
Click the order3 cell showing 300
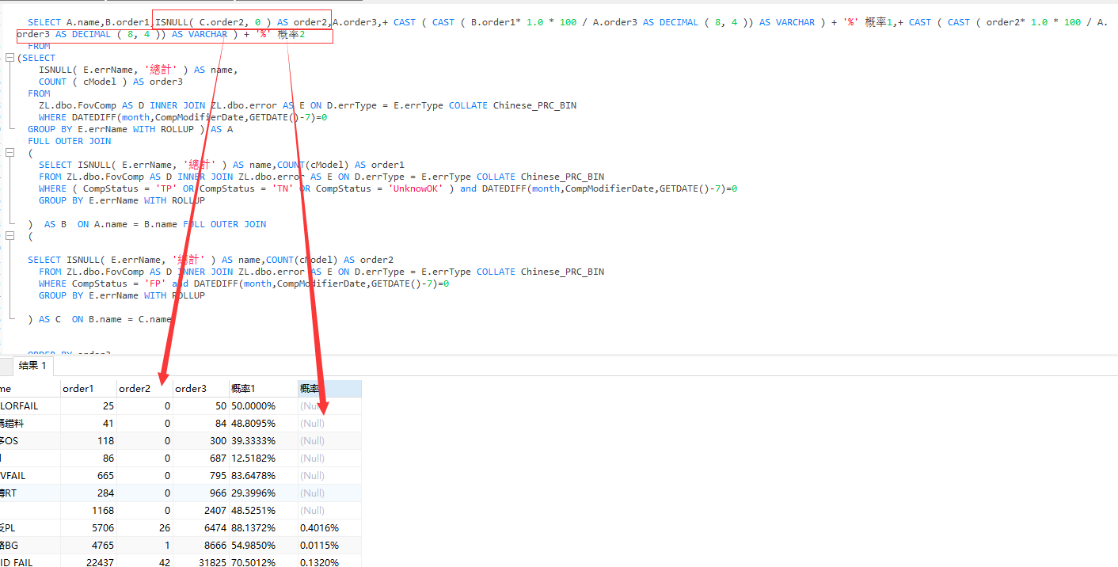[201, 440]
